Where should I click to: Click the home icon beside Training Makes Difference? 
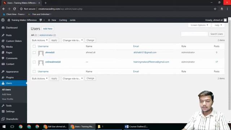[x=9, y=20]
